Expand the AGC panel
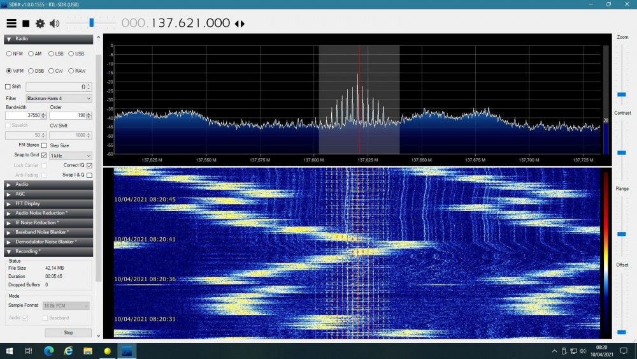 pos(48,194)
